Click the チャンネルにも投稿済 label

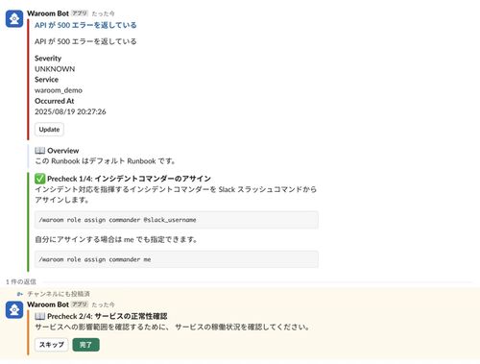[x=59, y=294]
